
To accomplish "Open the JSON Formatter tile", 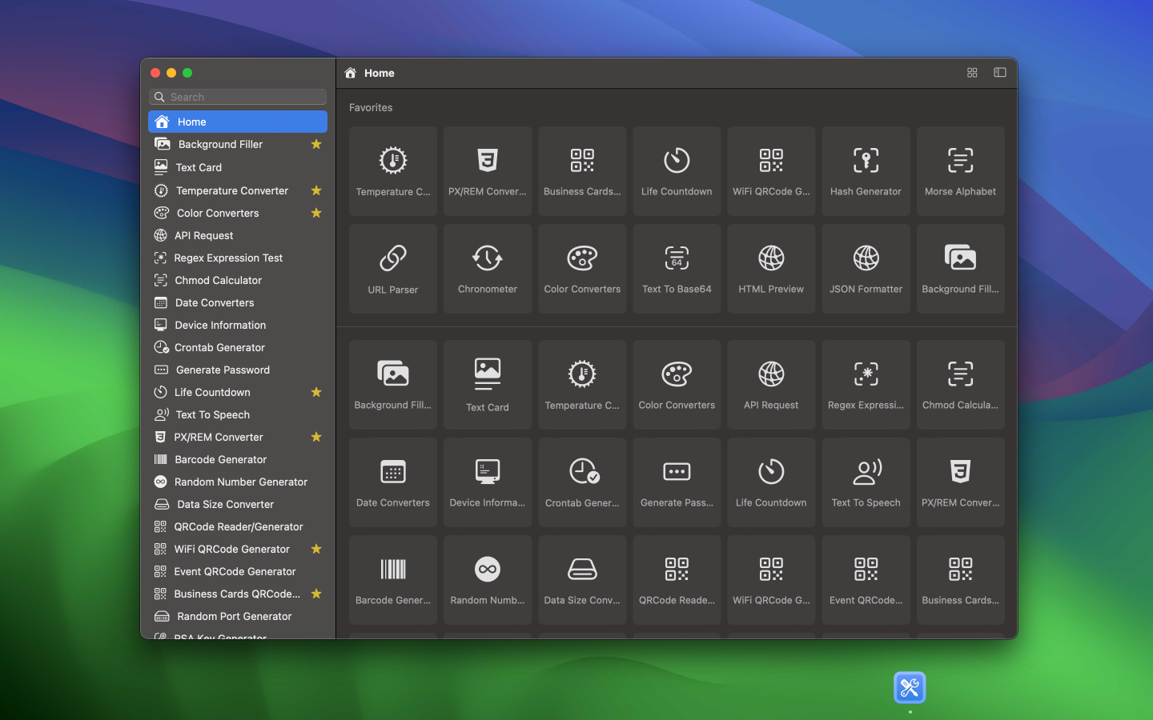I will point(866,268).
